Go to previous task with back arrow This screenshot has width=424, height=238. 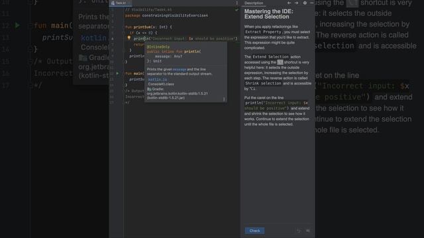coord(289,3)
